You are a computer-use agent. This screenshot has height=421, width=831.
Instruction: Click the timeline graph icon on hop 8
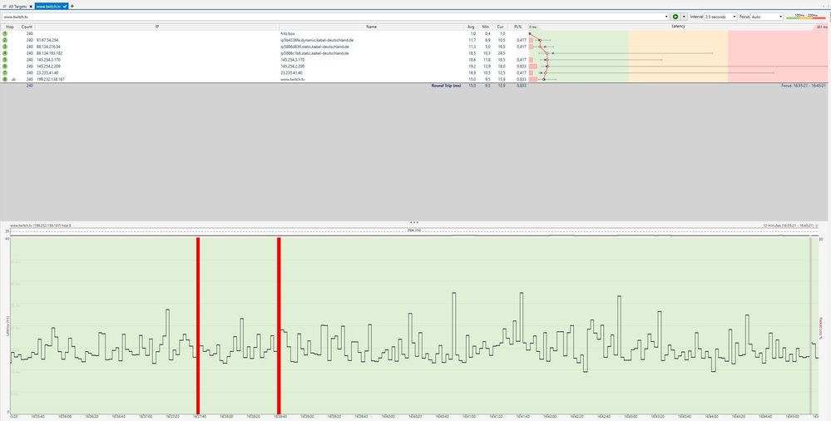click(x=14, y=79)
